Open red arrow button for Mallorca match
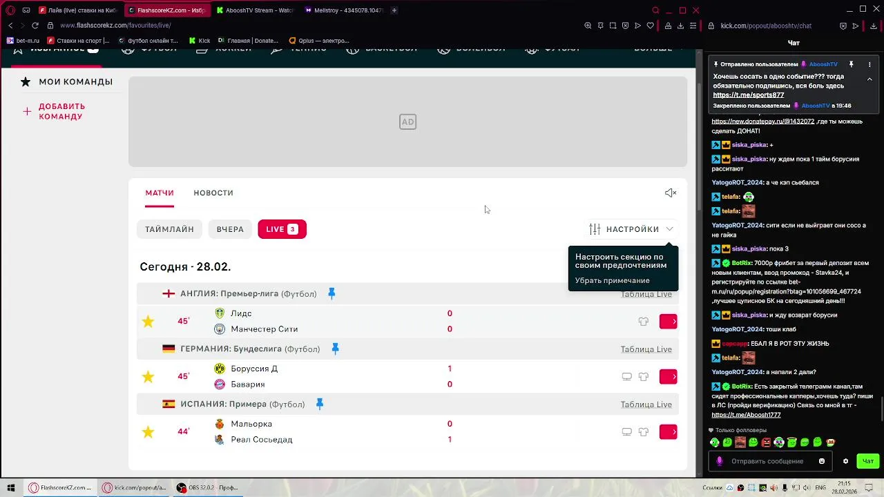The height and width of the screenshot is (497, 884). click(668, 431)
